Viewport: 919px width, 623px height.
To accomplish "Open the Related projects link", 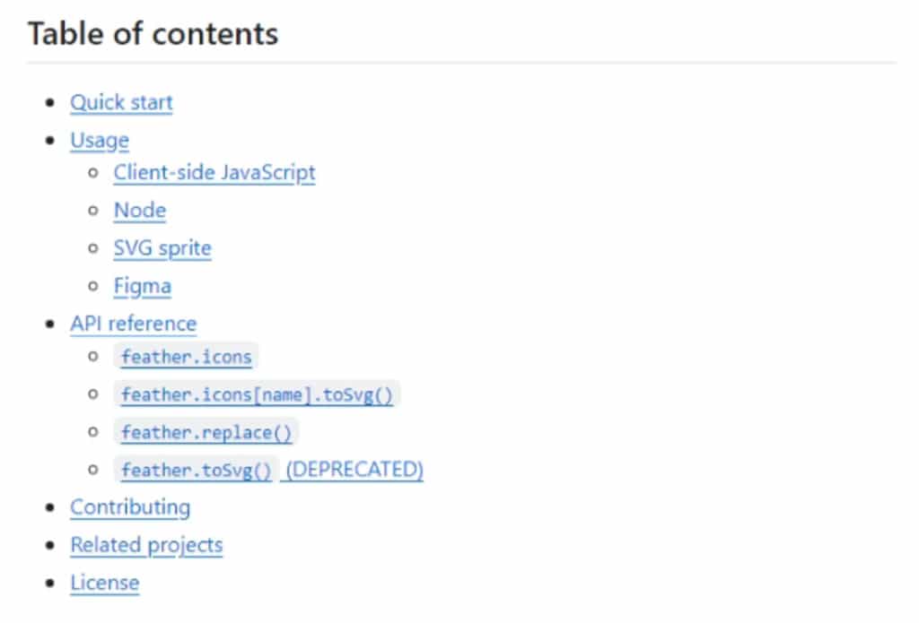I will (146, 545).
